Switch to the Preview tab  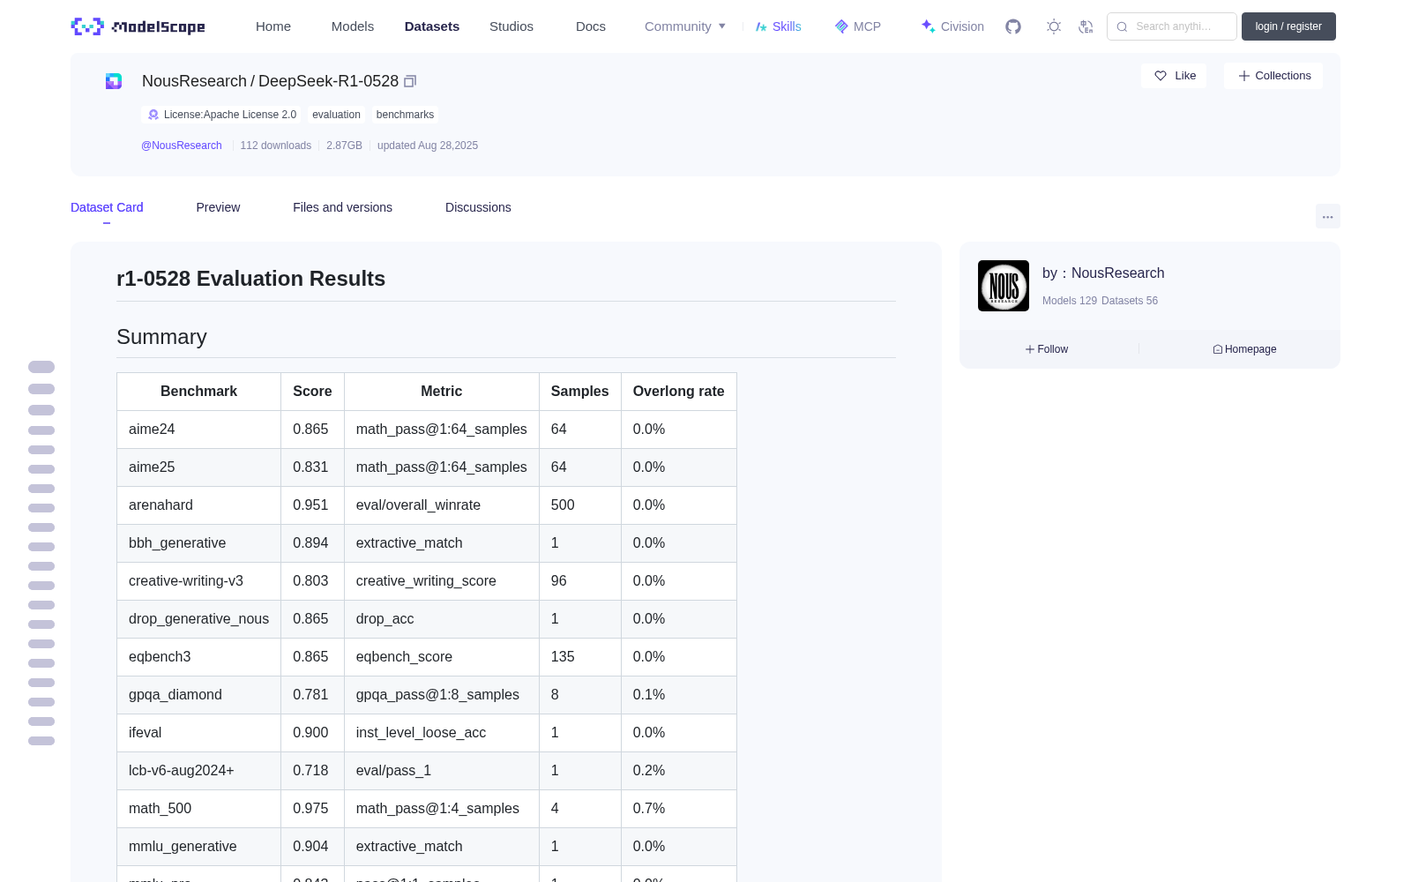pyautogui.click(x=218, y=207)
